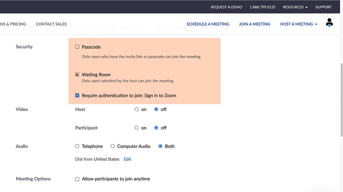Uncheck Require authentication to join

click(77, 96)
